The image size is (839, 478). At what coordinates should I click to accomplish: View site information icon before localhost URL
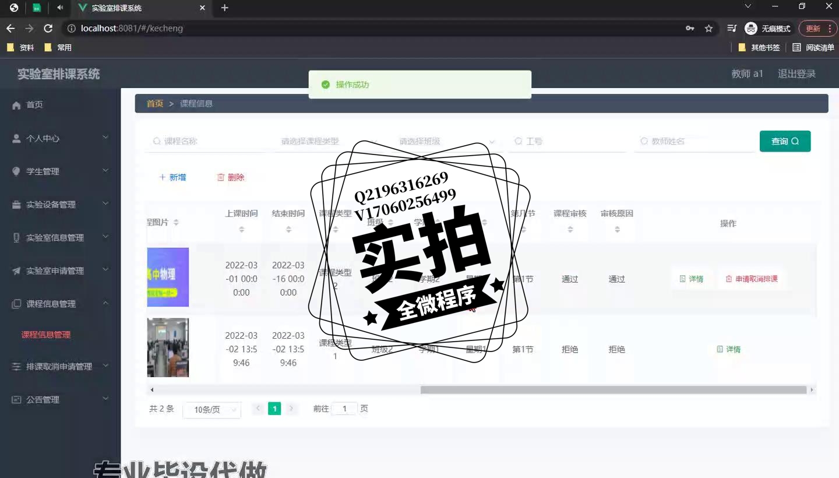pos(71,28)
